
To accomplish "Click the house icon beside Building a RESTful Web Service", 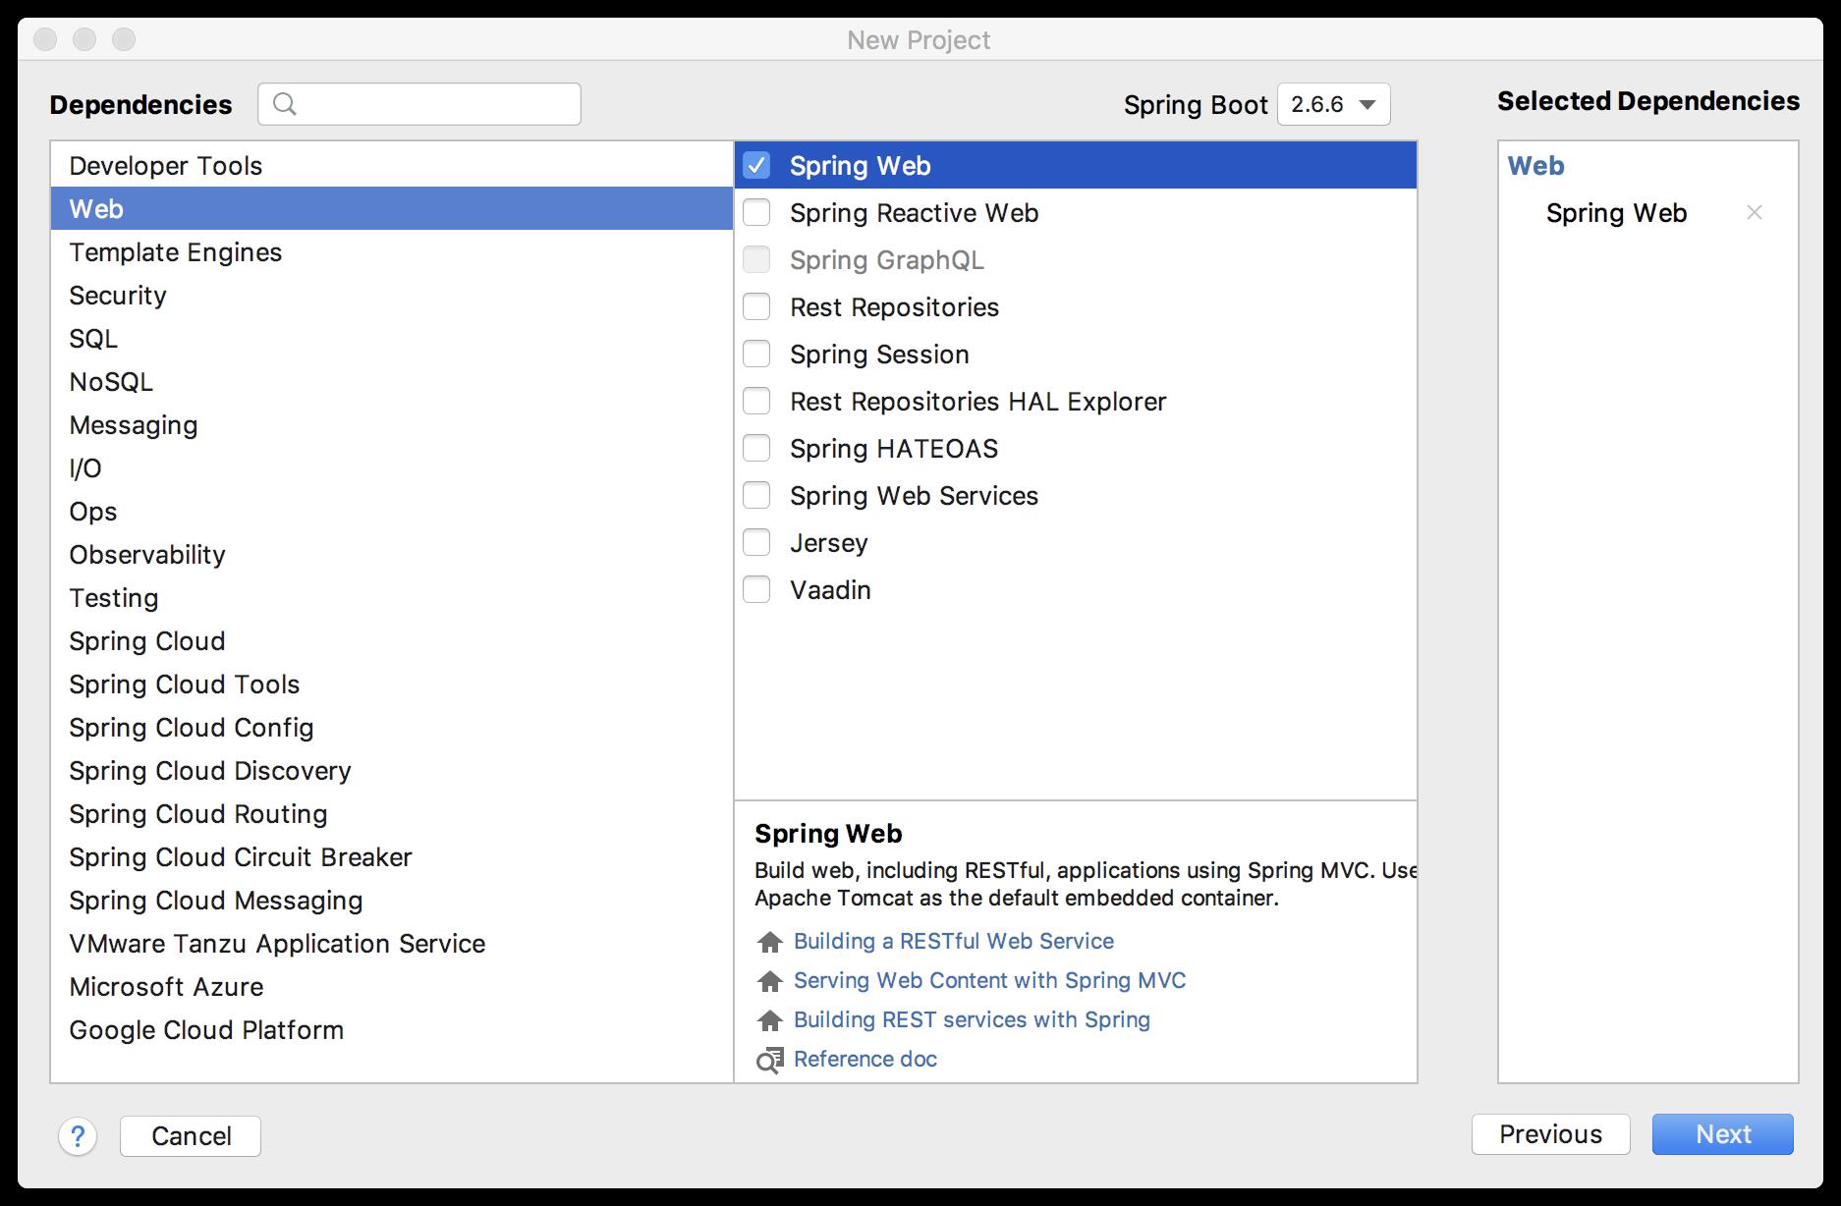I will [769, 942].
